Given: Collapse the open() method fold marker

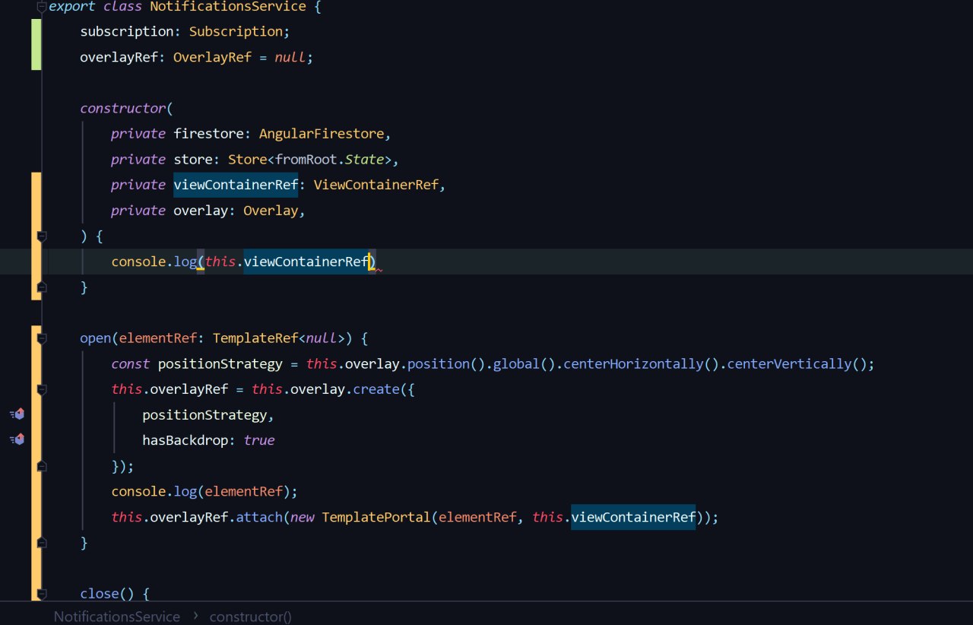Looking at the screenshot, I should [42, 338].
